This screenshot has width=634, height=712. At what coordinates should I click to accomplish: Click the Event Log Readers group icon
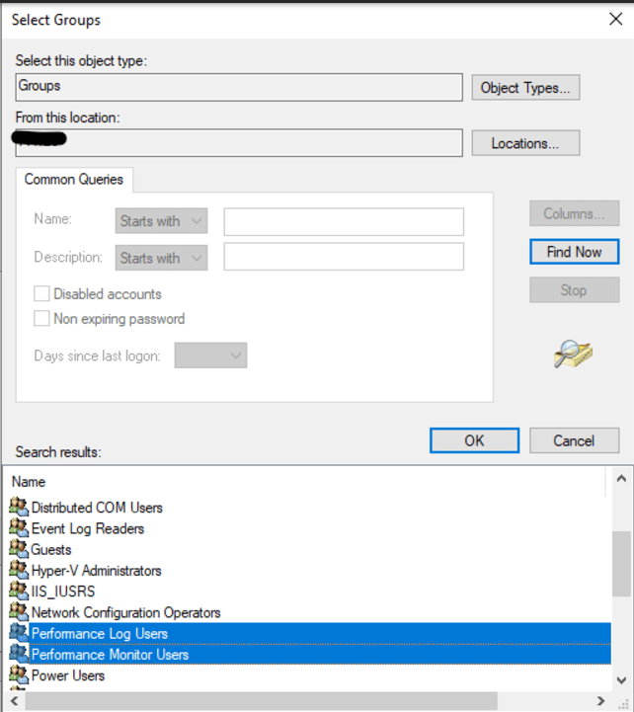pos(19,528)
